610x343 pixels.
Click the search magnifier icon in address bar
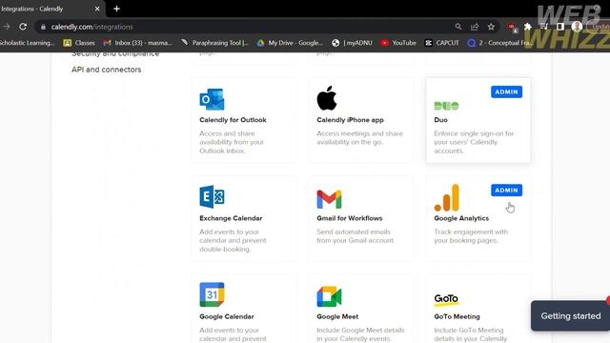point(458,27)
